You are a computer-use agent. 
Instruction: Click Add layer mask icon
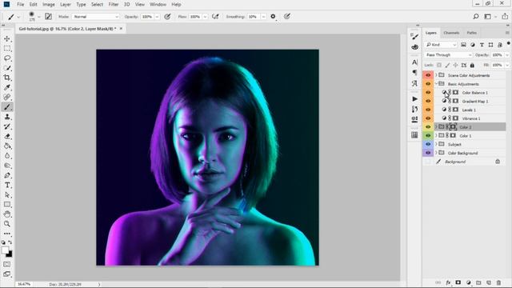click(458, 282)
